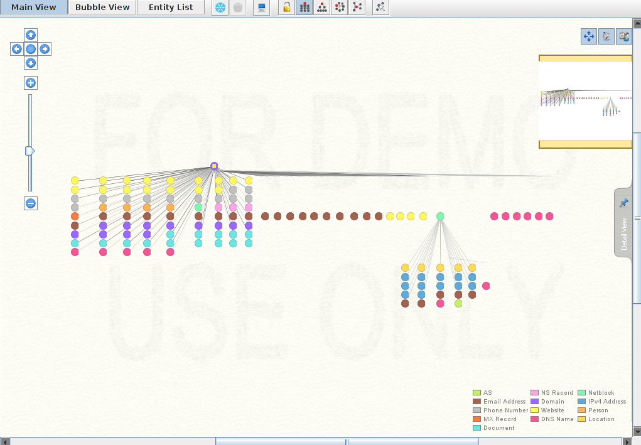Click the zoom slider handle
641x445 pixels.
[30, 151]
